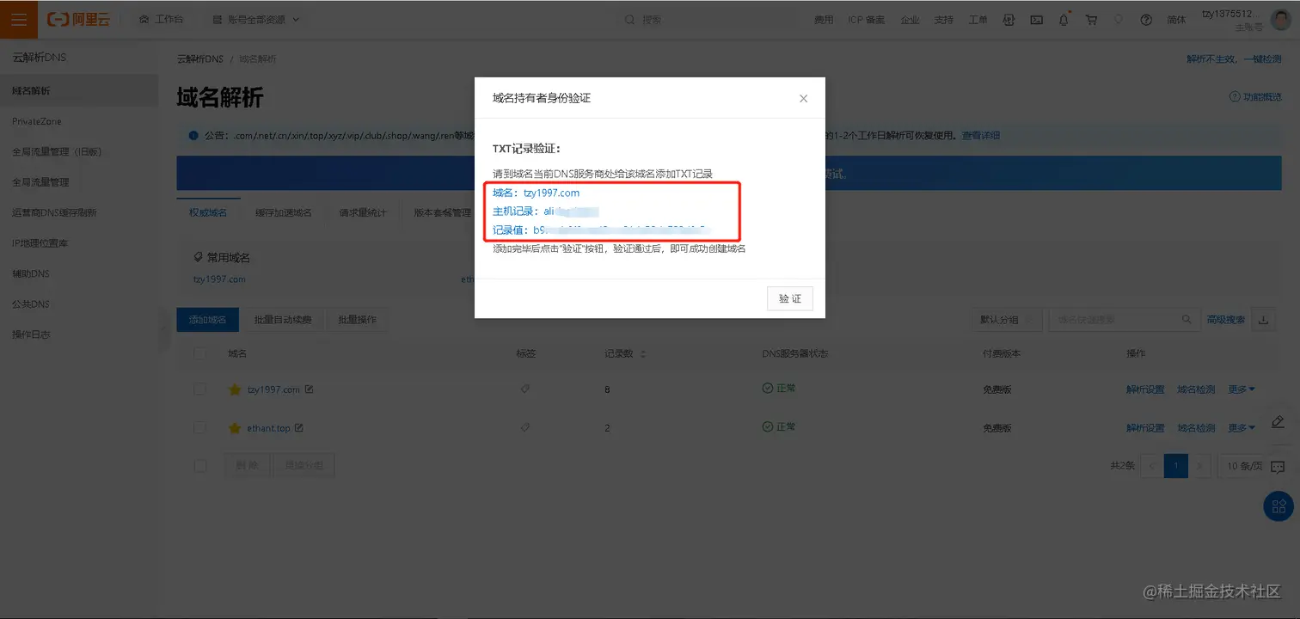Click the lightbulb tips icon

click(x=1119, y=20)
